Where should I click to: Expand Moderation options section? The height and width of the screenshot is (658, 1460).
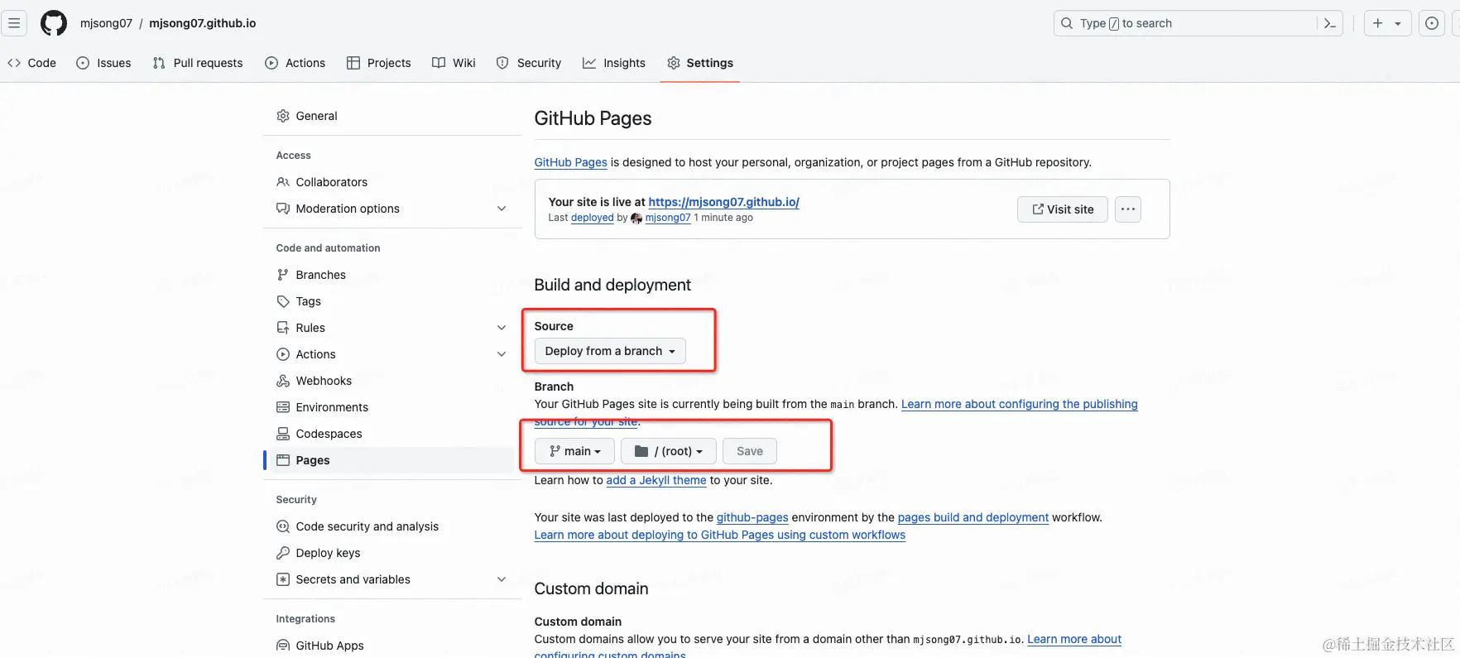pos(502,209)
